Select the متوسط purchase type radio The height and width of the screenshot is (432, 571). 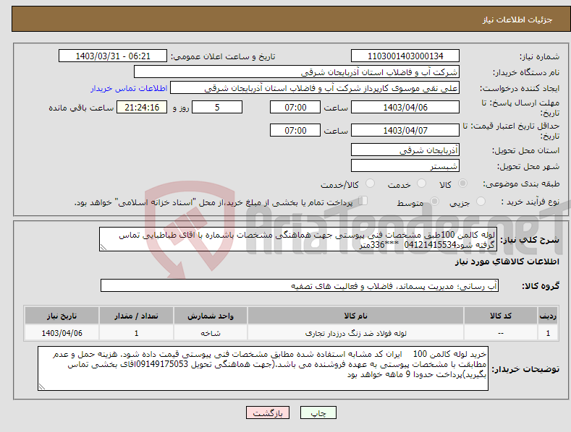434,201
